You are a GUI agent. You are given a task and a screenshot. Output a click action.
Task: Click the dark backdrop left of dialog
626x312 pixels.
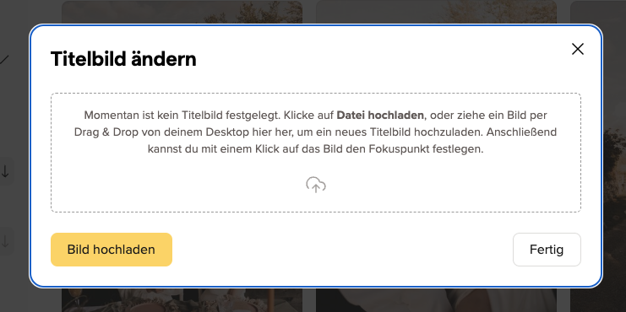[14, 120]
